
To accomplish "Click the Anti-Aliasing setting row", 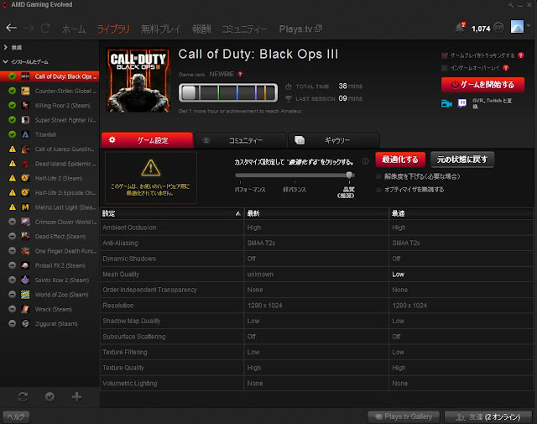I will 316,243.
